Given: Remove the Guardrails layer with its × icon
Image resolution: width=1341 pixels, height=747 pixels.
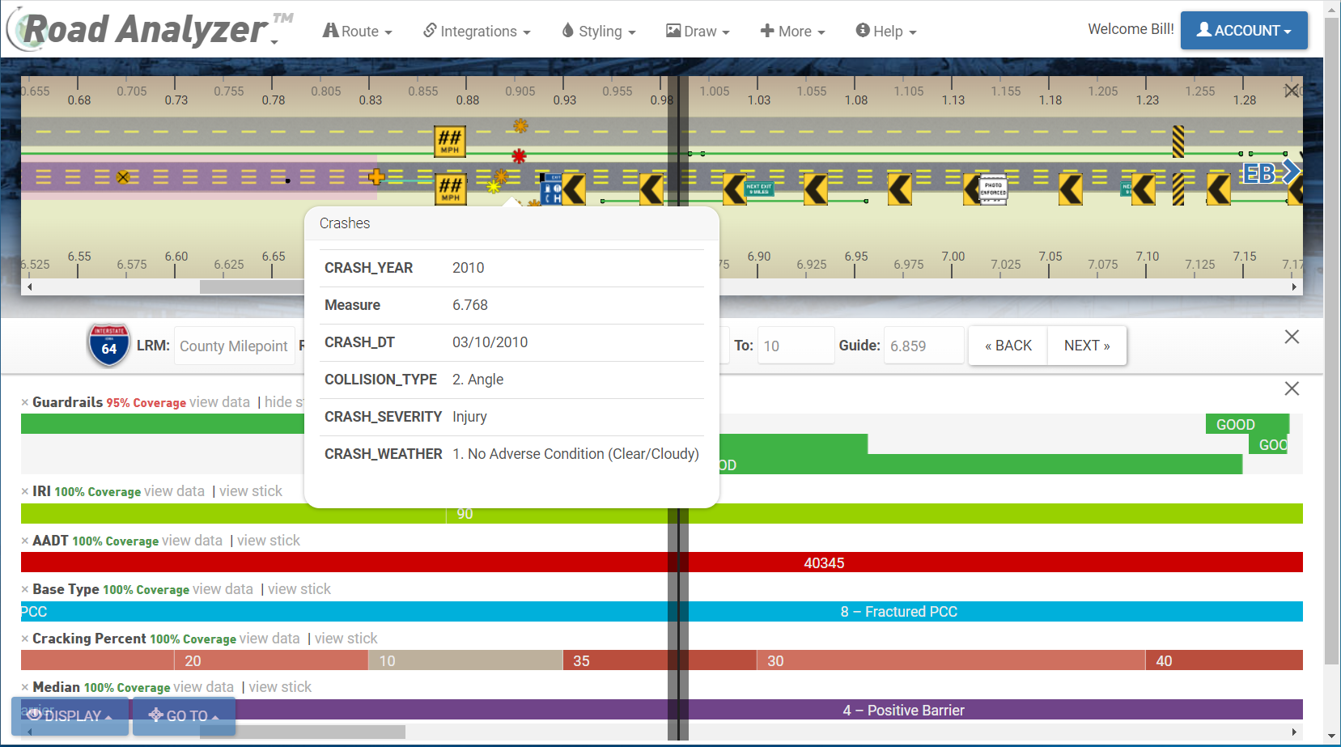Looking at the screenshot, I should (x=25, y=402).
